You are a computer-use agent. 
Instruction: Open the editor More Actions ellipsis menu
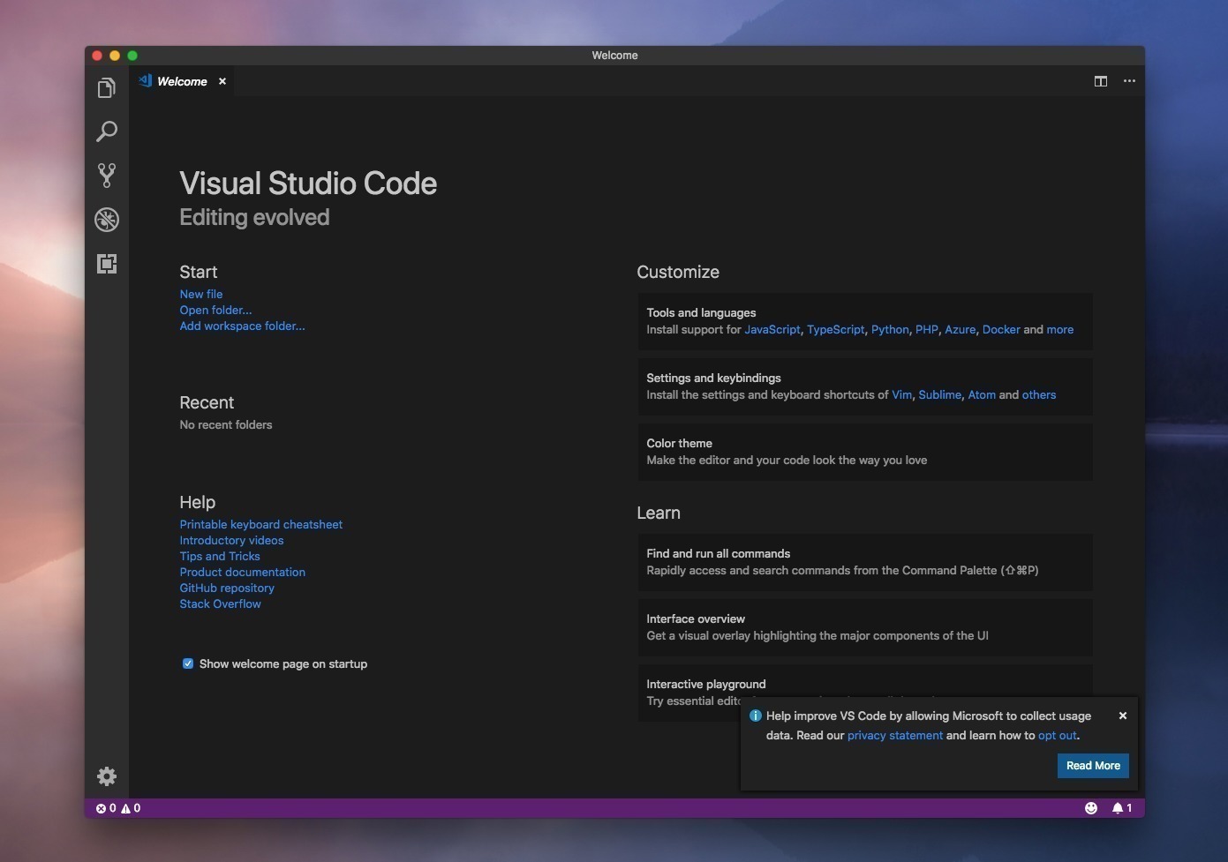pos(1129,81)
